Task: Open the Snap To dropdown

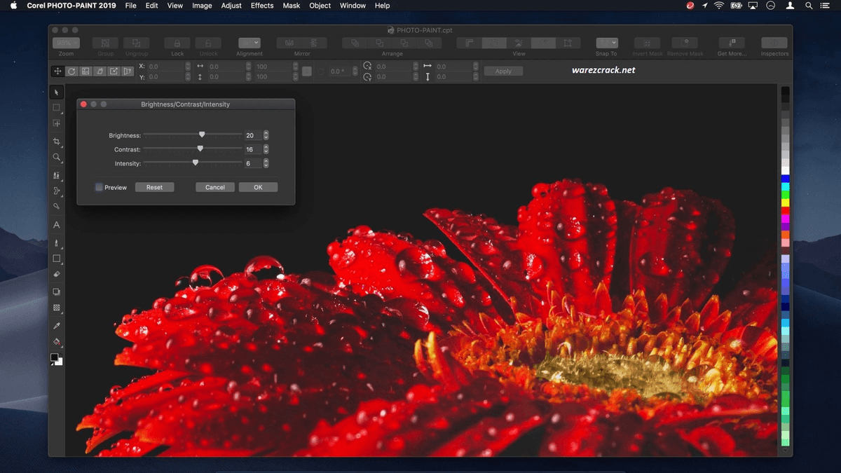Action: click(606, 43)
